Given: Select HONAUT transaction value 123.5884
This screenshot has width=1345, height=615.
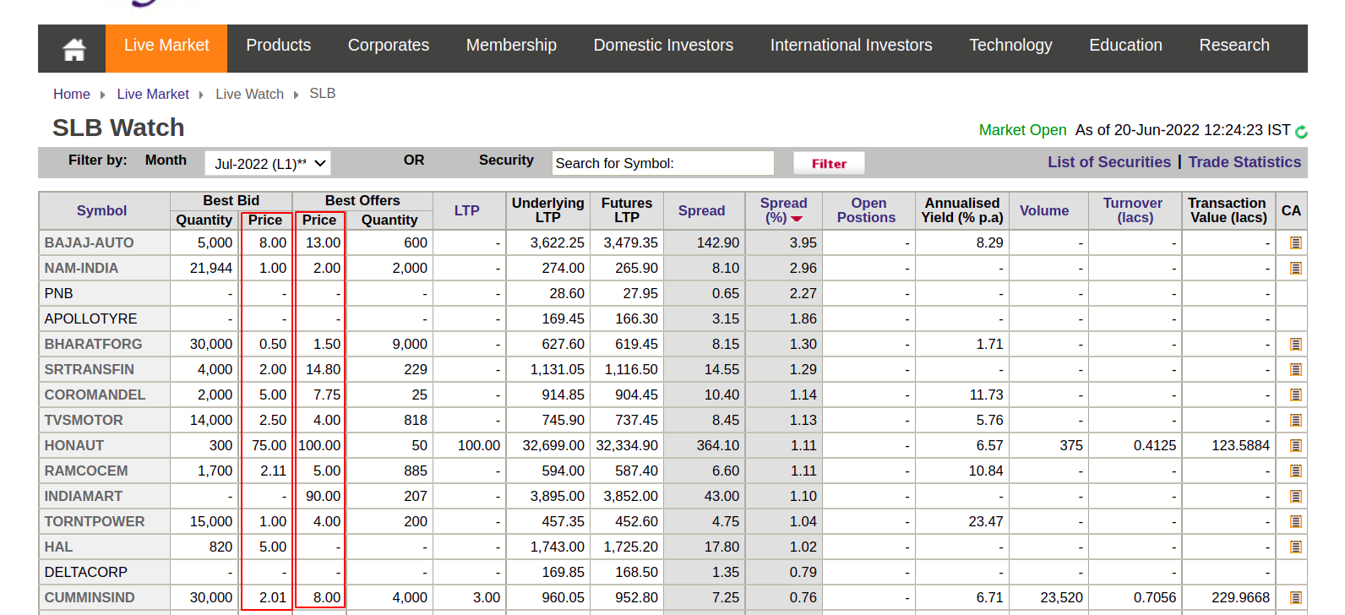Looking at the screenshot, I should pyautogui.click(x=1240, y=446).
